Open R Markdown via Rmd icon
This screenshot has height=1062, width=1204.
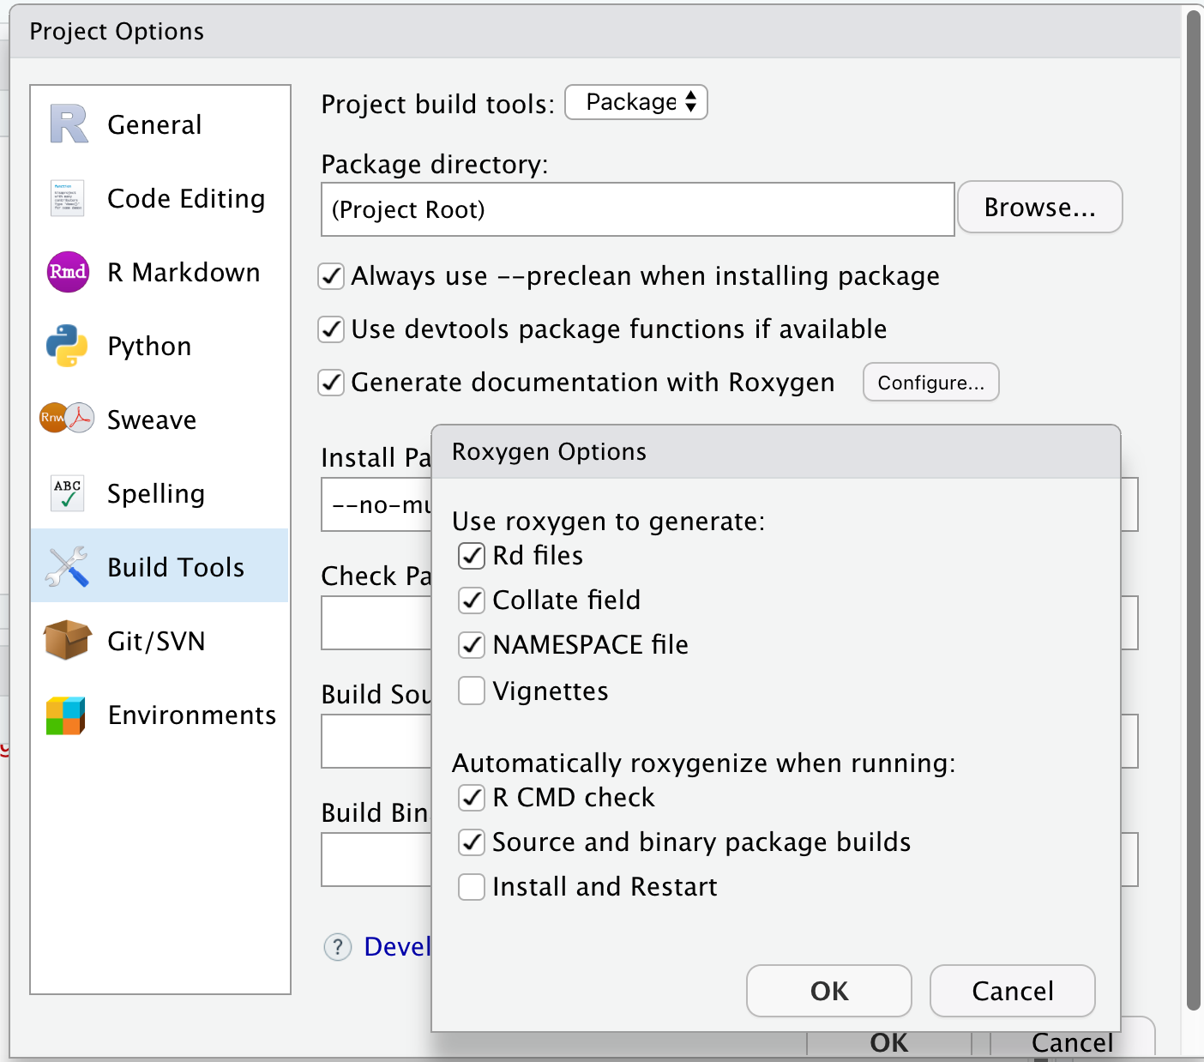(68, 272)
